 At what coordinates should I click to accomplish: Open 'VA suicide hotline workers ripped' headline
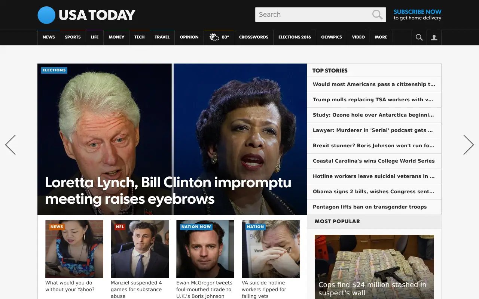(264, 290)
